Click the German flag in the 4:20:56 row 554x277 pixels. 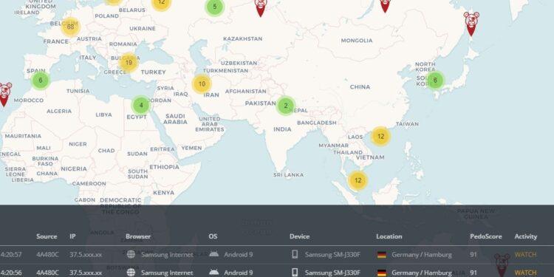click(x=382, y=273)
